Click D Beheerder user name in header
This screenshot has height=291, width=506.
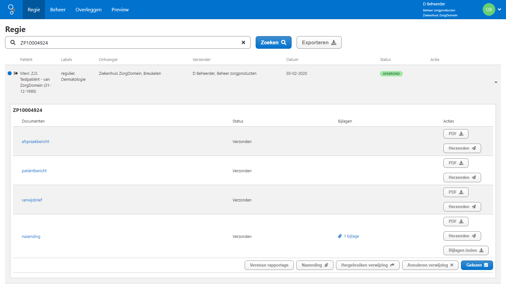(x=434, y=4)
